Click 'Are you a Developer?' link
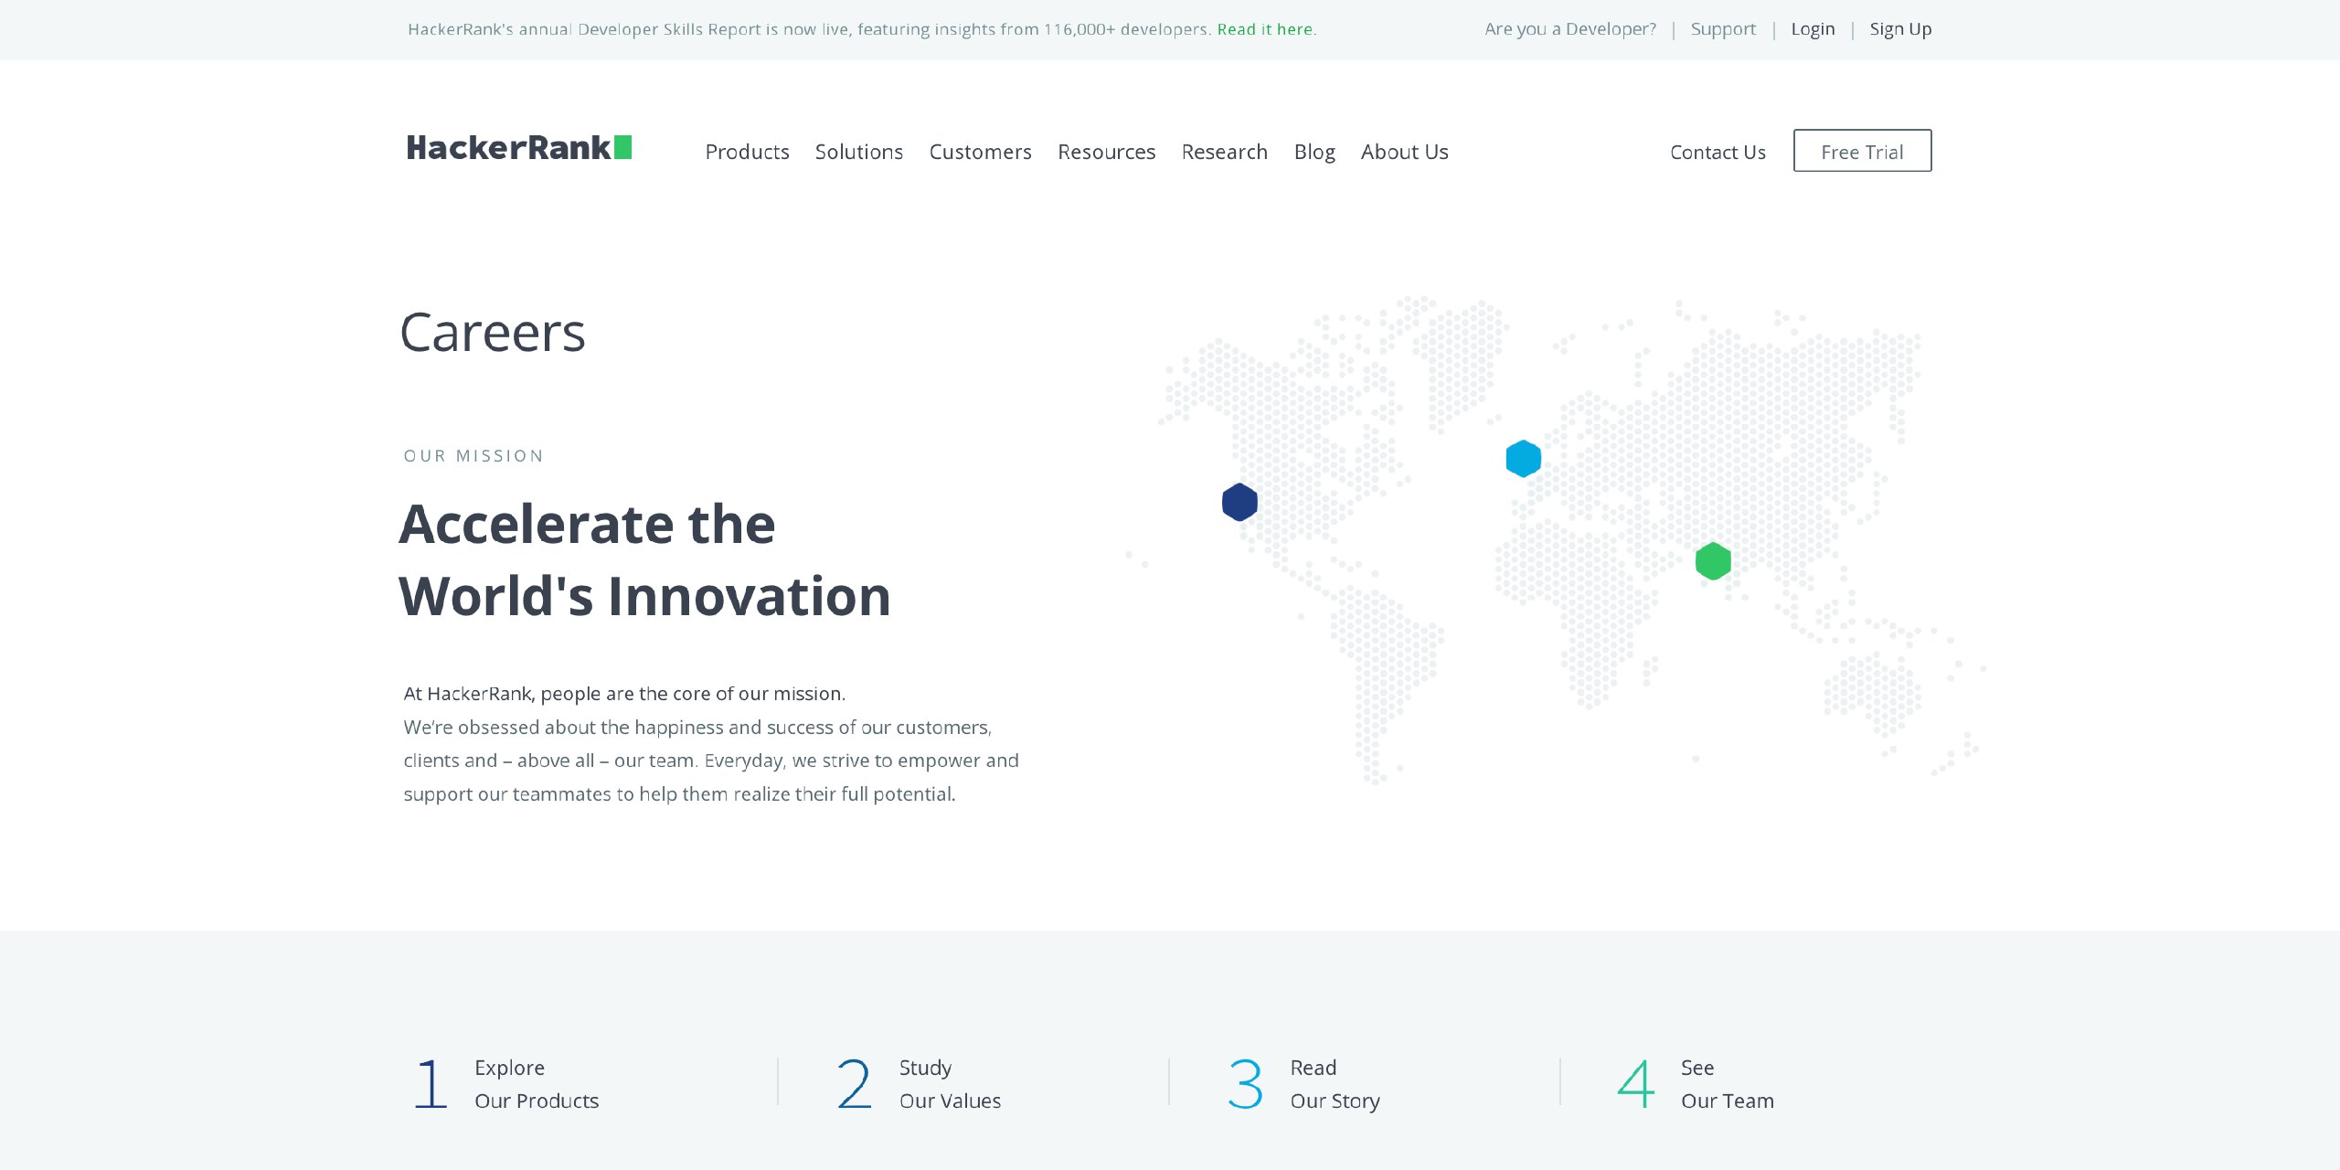The height and width of the screenshot is (1170, 2340). 1570,29
